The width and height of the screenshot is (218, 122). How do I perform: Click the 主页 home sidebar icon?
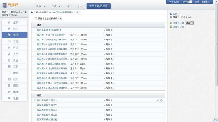[9, 22]
